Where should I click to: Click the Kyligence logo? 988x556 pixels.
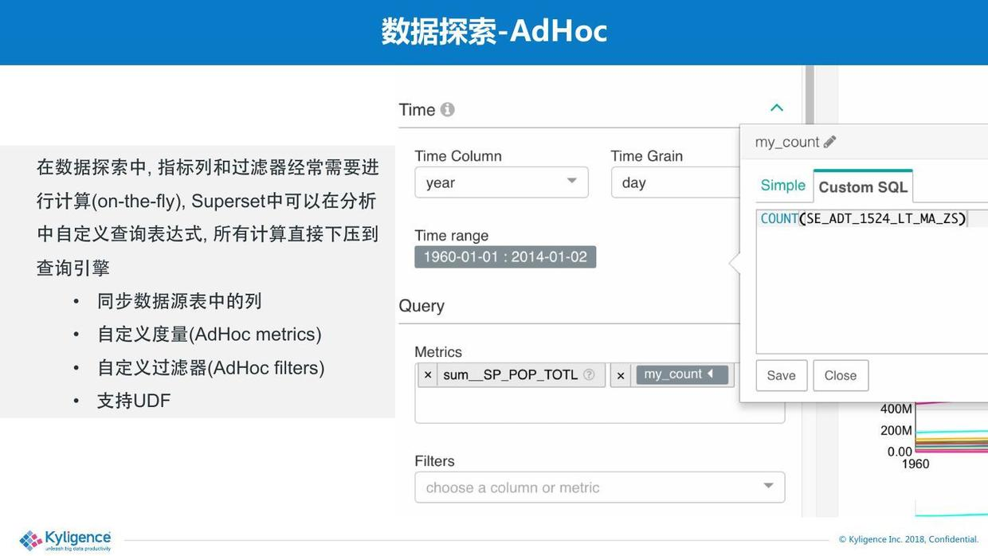point(65,540)
